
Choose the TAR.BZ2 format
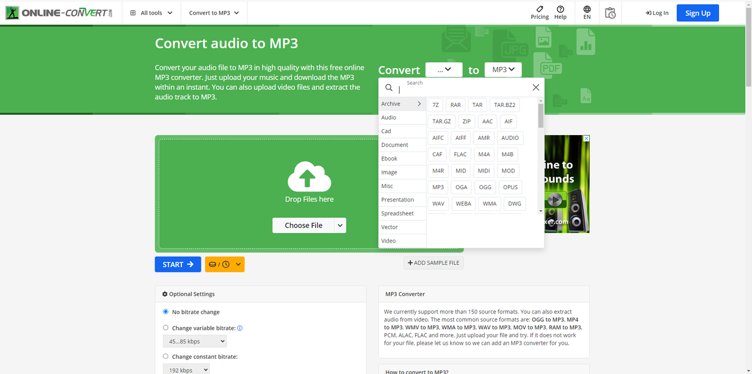(505, 105)
